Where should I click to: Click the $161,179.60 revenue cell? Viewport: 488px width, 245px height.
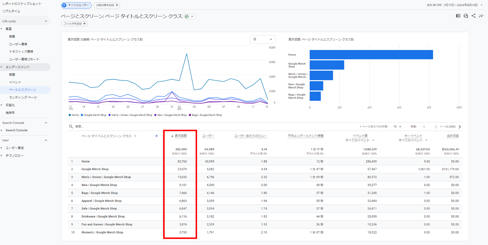point(450,169)
